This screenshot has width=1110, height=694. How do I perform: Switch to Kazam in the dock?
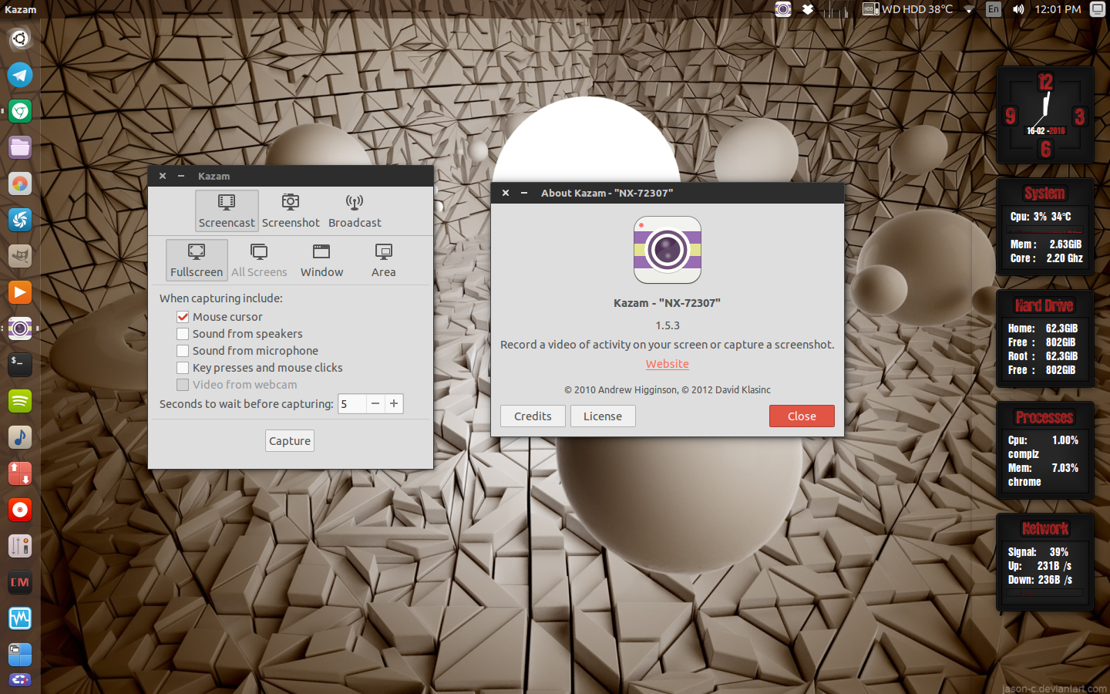pos(20,328)
